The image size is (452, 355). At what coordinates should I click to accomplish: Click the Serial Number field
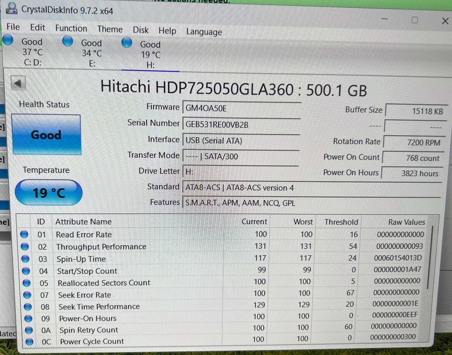pos(241,124)
